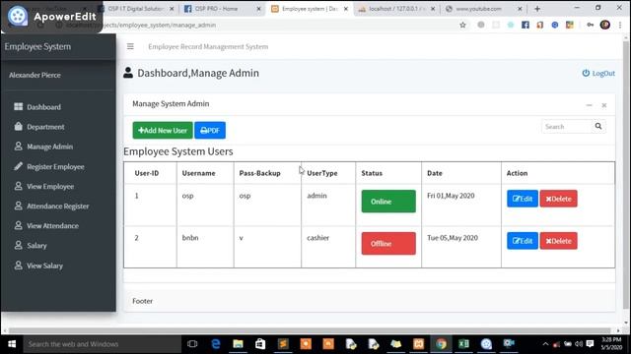
Task: Open the Salary menu item
Action: [x=36, y=245]
